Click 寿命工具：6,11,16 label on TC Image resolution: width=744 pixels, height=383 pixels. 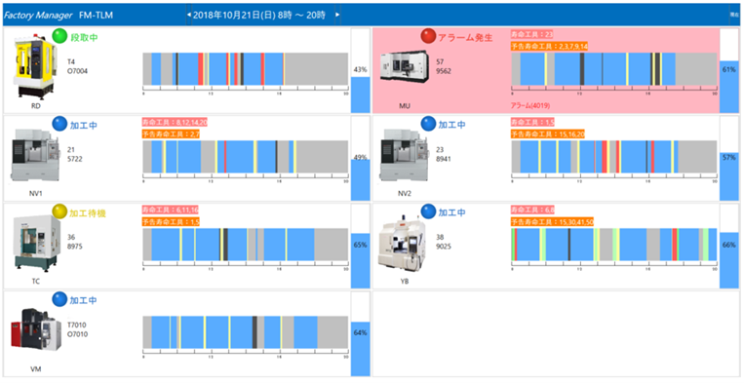pyautogui.click(x=171, y=210)
